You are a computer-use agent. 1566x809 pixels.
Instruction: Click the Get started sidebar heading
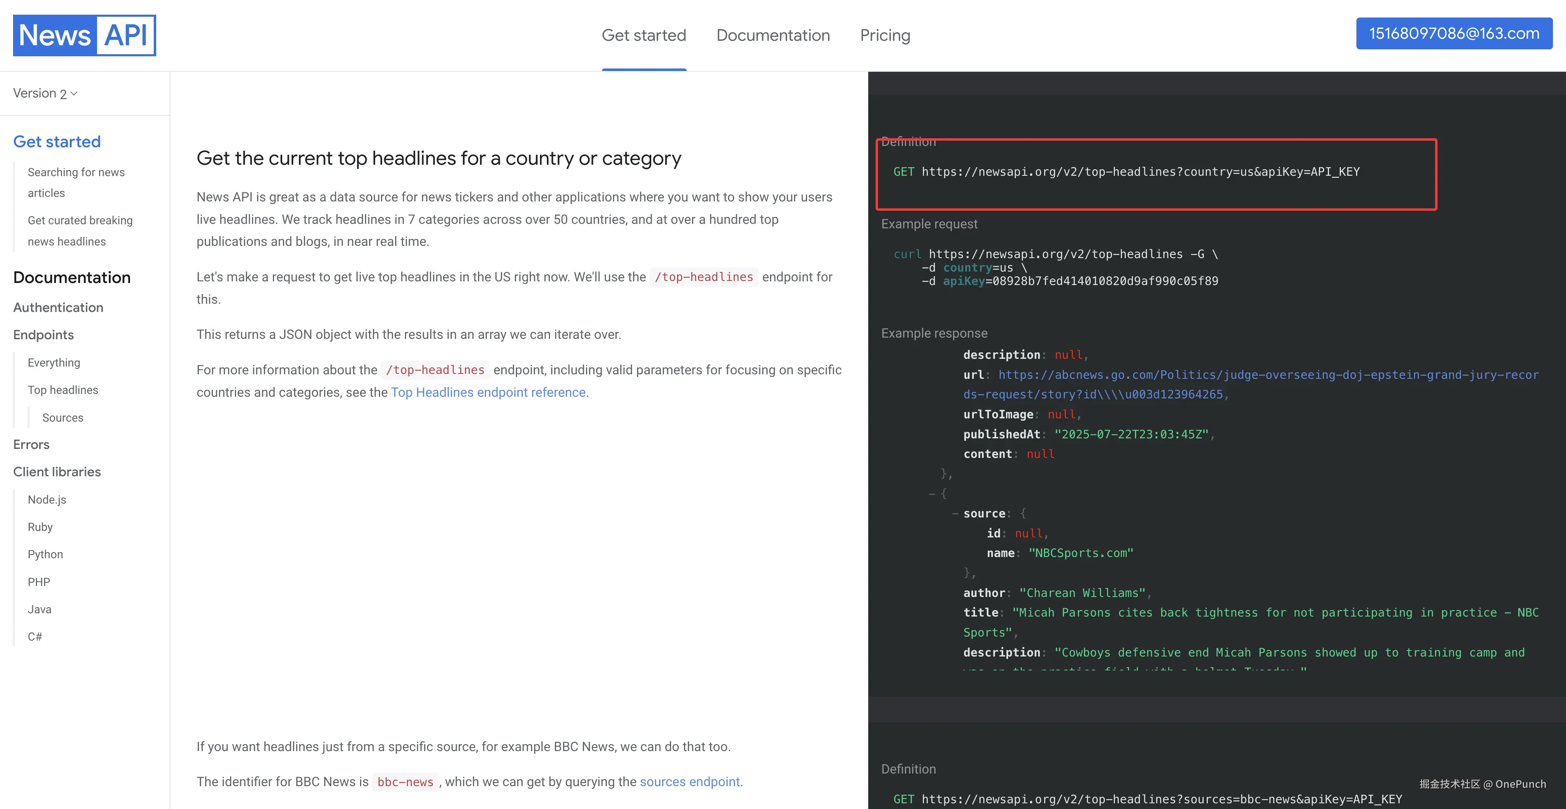pos(57,141)
